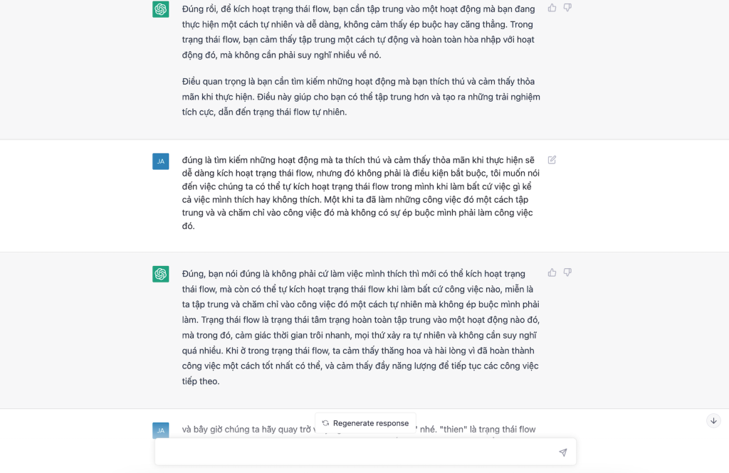Jump to bottom using the down arrow button
Screen dimensions: 729x473
[713, 420]
